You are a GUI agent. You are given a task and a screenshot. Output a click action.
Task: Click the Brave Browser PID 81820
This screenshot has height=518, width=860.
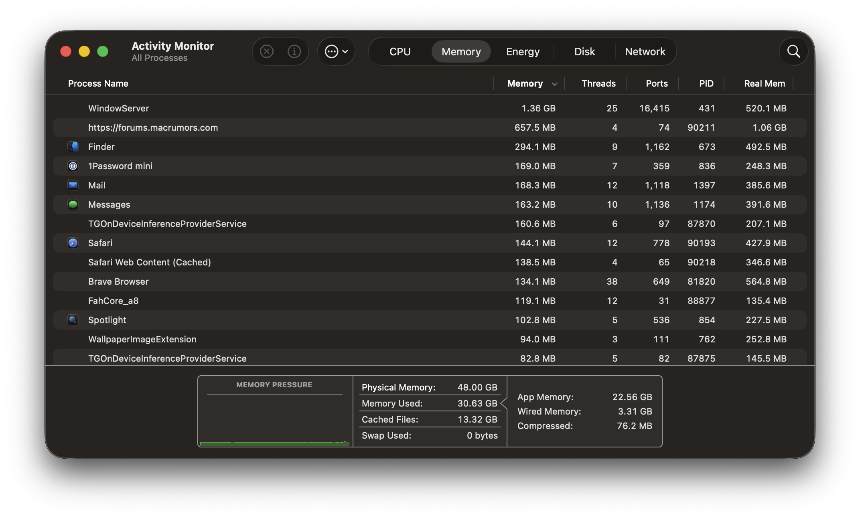701,281
